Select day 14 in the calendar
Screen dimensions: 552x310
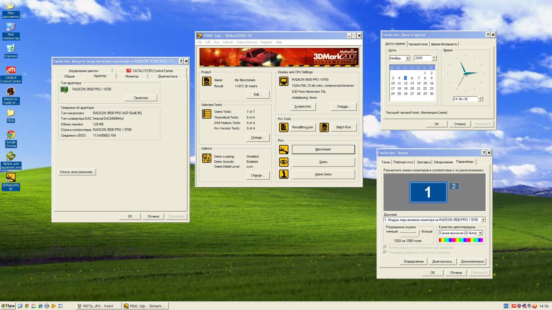(419, 83)
